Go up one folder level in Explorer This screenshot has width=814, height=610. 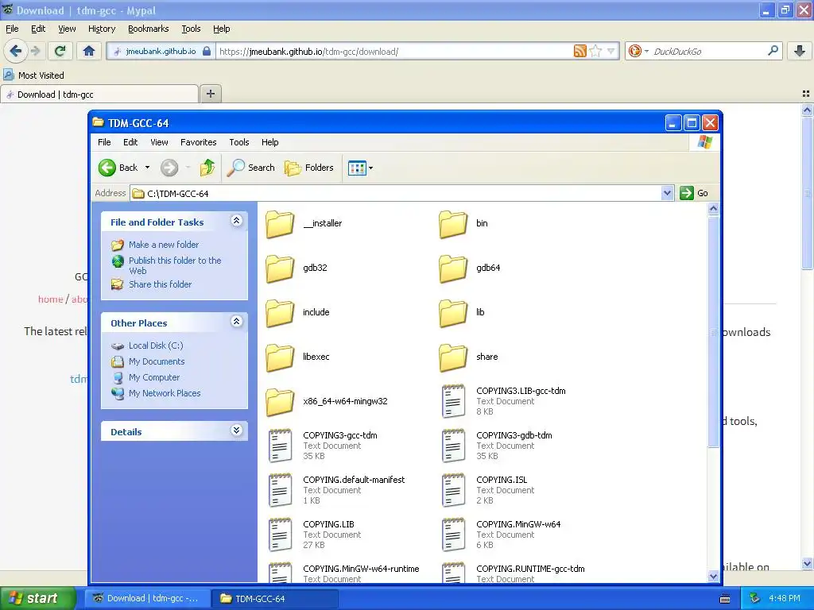[x=207, y=168]
